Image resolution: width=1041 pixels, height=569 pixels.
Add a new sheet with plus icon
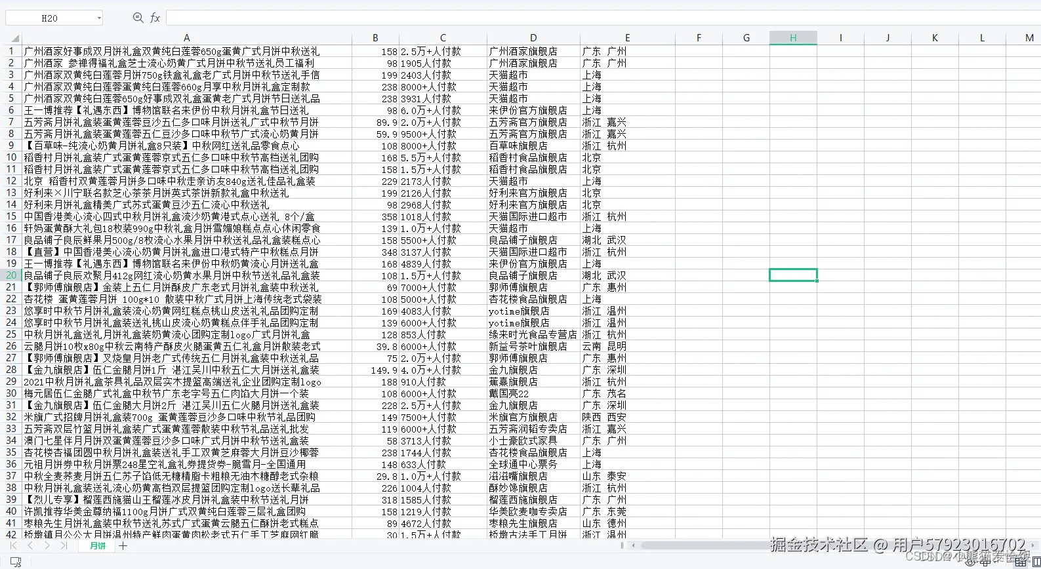click(123, 545)
